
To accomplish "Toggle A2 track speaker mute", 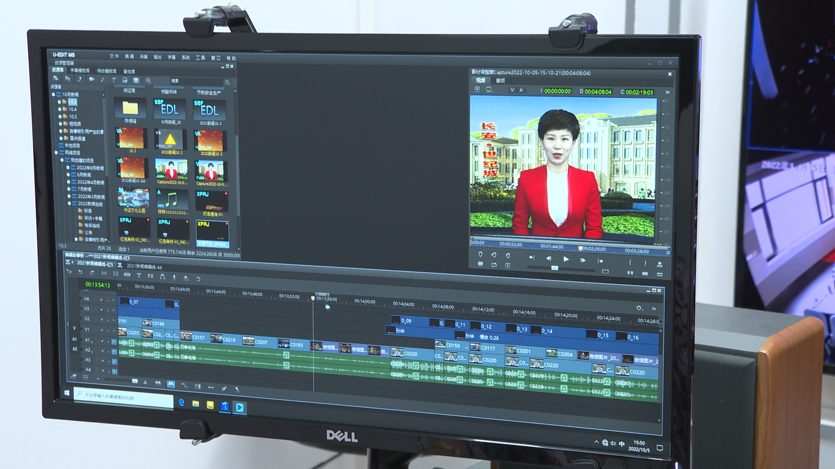I will pos(114,351).
